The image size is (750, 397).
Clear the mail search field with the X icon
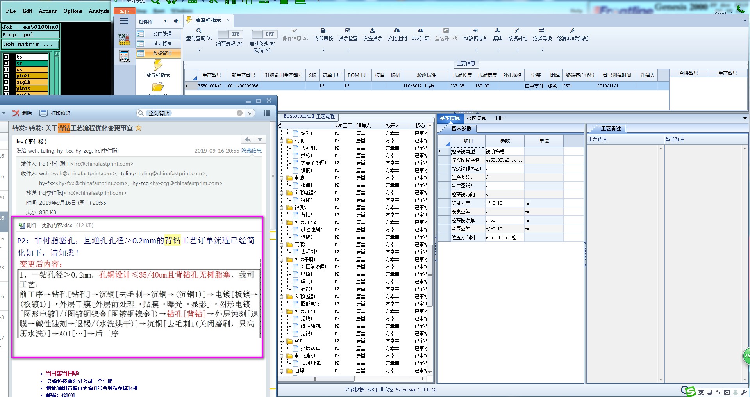239,113
